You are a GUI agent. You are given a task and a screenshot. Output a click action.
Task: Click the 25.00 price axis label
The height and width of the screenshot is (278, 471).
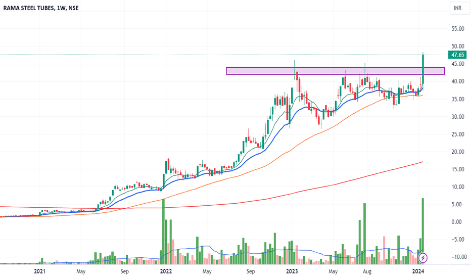click(458, 134)
